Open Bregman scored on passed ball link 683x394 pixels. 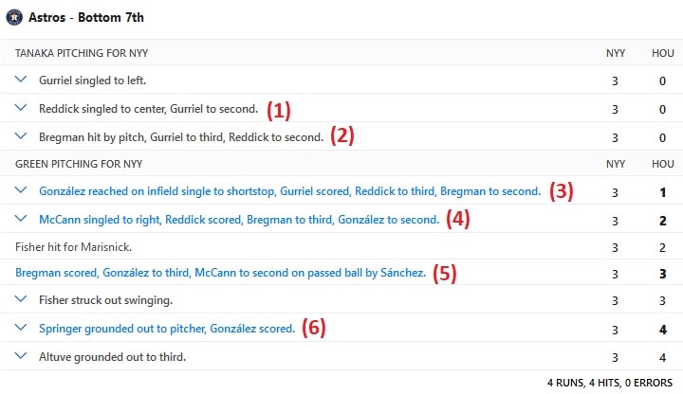220,273
